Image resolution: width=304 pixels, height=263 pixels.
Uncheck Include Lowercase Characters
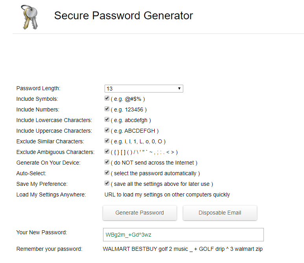pos(107,120)
